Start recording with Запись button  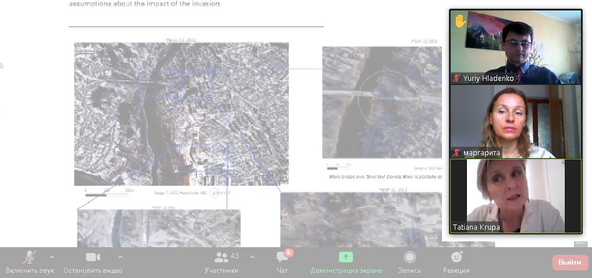(409, 262)
